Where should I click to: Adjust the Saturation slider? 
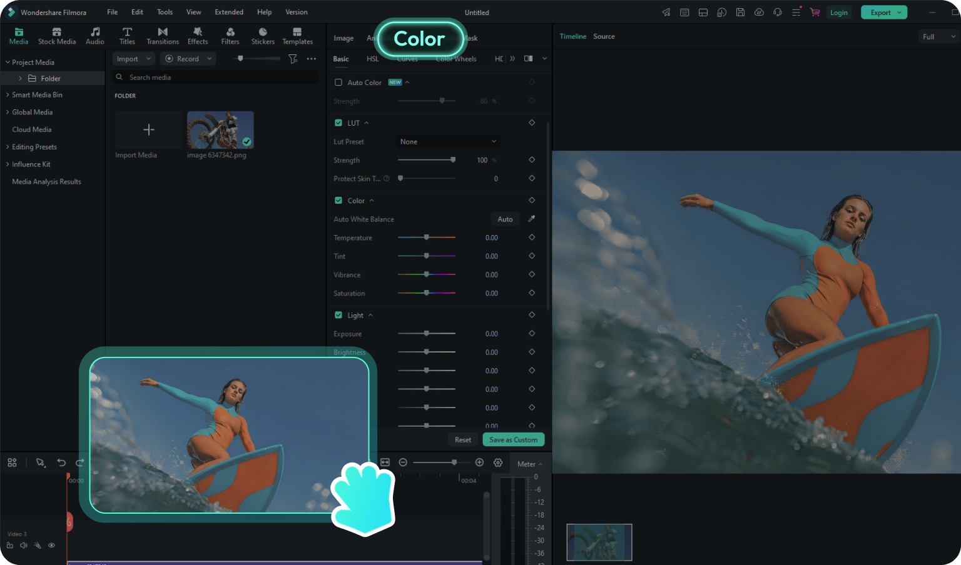[427, 293]
